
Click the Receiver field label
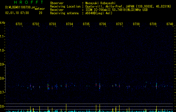(x=57, y=10)
